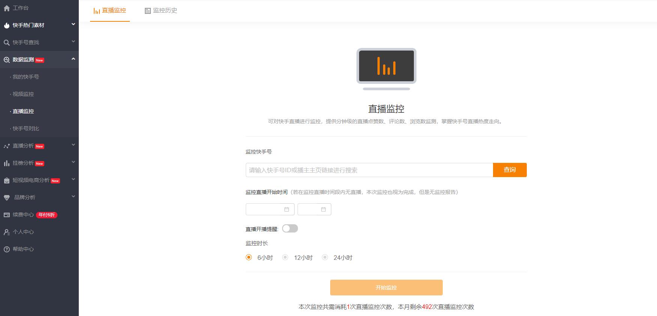Toggle the 直播开播提醒 switch
This screenshot has height=316, width=657.
[290, 228]
